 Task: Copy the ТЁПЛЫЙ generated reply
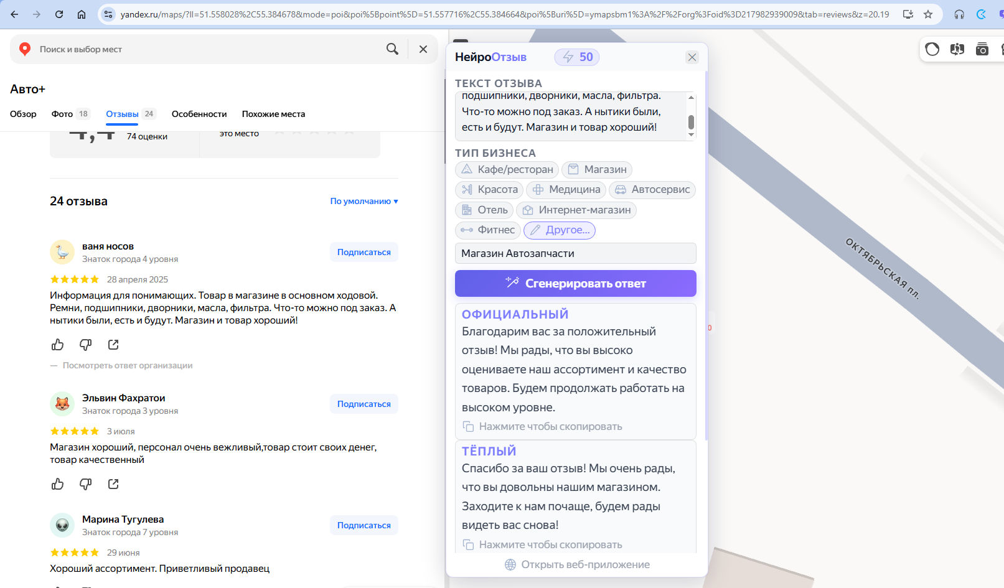542,545
